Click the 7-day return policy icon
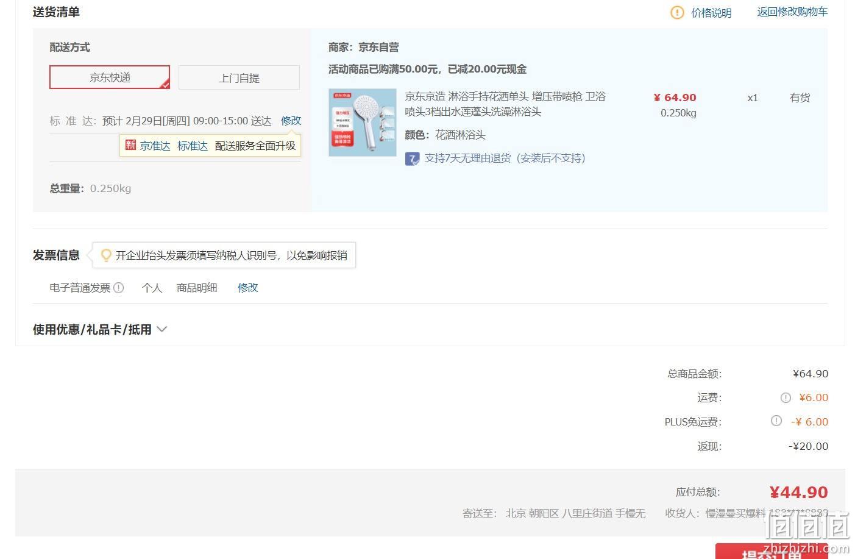Image resolution: width=855 pixels, height=559 pixels. pyautogui.click(x=412, y=158)
